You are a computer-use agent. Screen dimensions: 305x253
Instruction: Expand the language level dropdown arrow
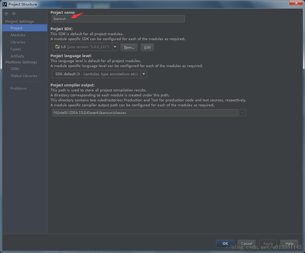click(x=144, y=74)
